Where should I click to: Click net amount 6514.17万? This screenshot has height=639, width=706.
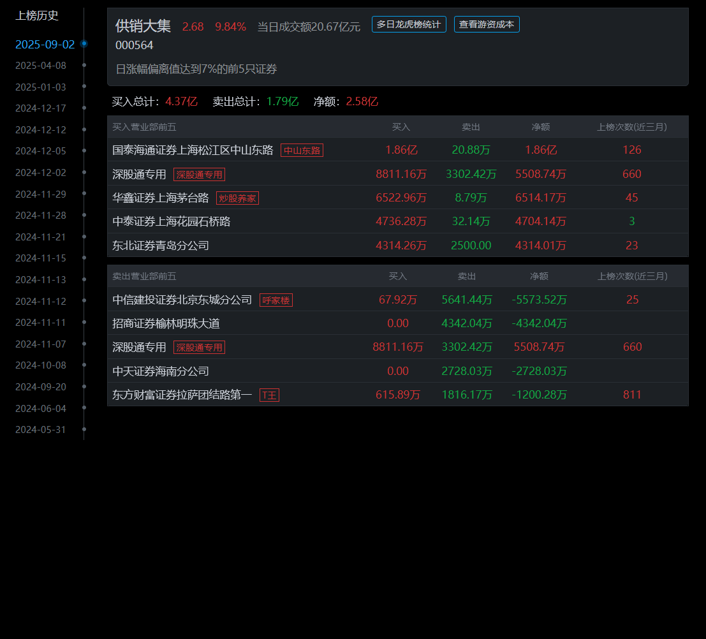(x=540, y=198)
